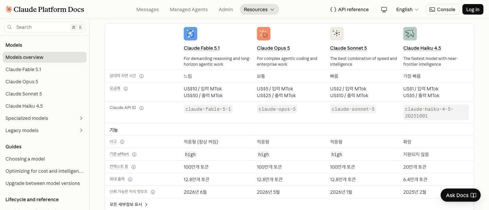This screenshot has width=489, height=210.
Task: Open the Messages nav tab
Action: [147, 9]
